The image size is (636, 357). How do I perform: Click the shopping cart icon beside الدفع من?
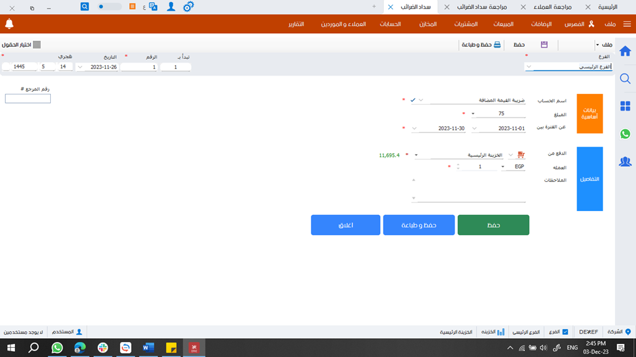click(x=521, y=155)
